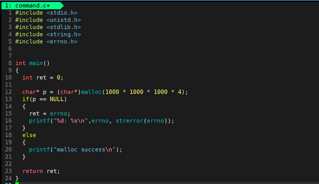The image size is (319, 184).
Task: Click the green cursor block at the bottom
Action: click(17, 183)
